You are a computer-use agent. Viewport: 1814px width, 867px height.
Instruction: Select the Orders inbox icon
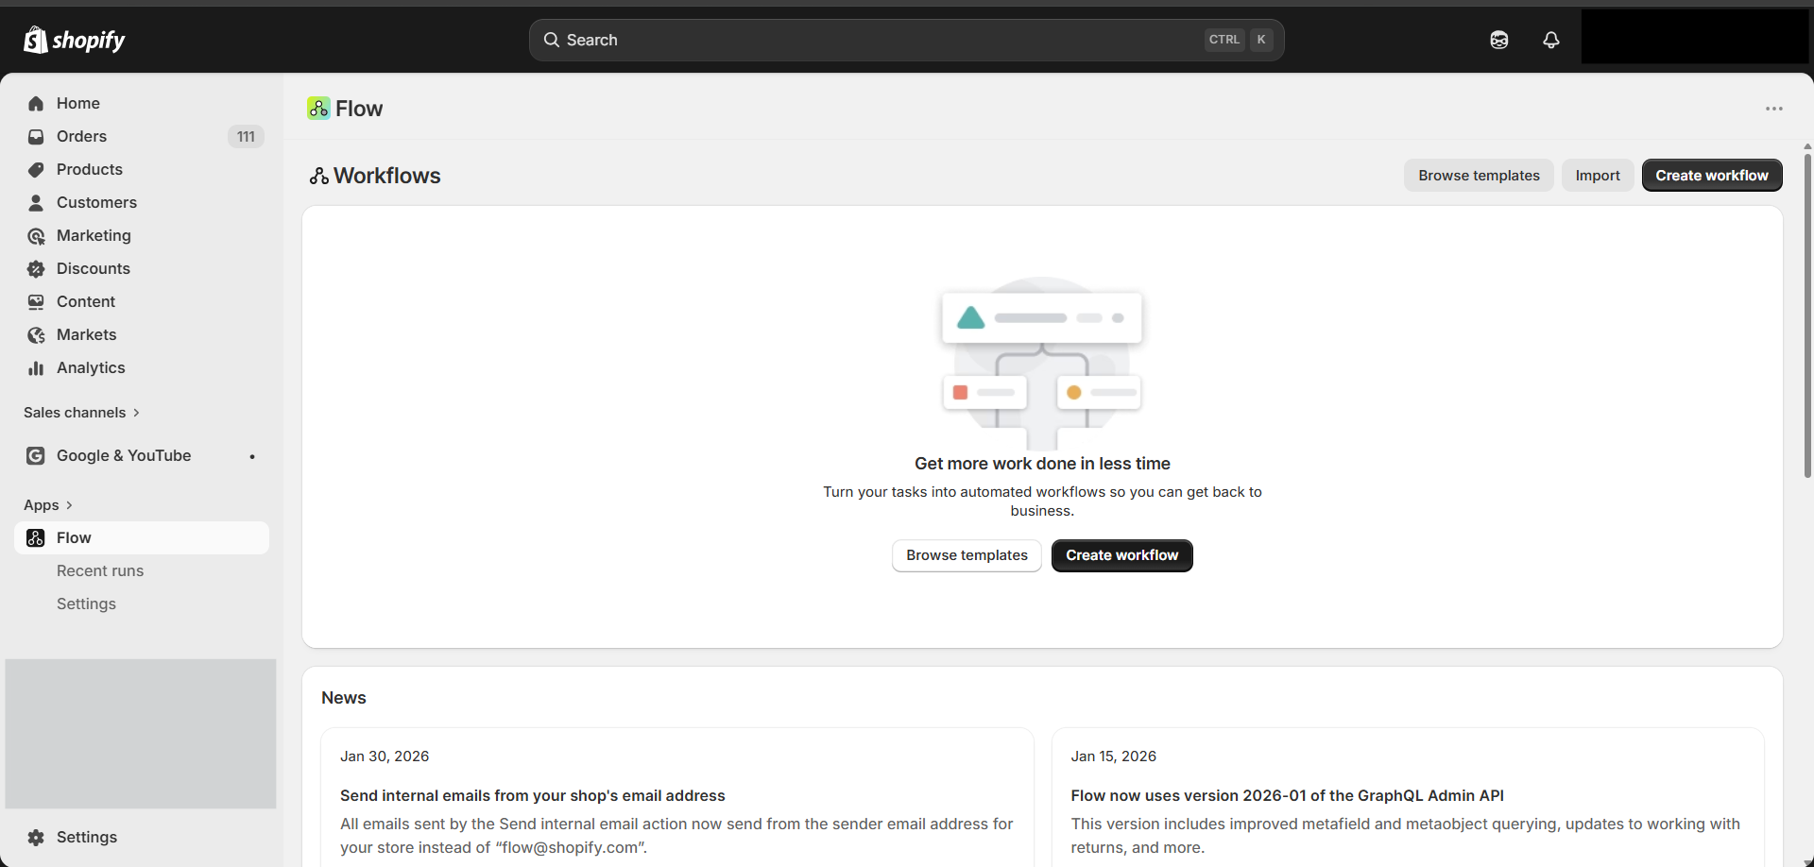36,137
